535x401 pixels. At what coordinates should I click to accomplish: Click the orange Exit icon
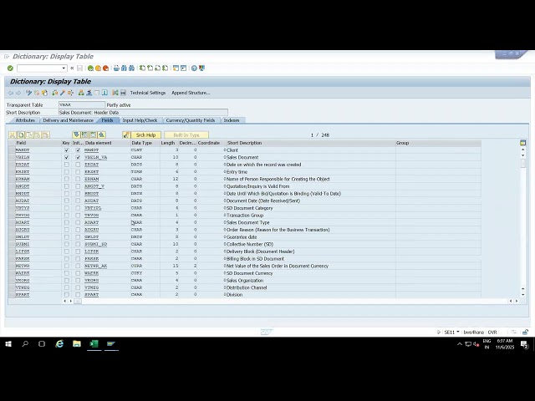tap(98, 69)
